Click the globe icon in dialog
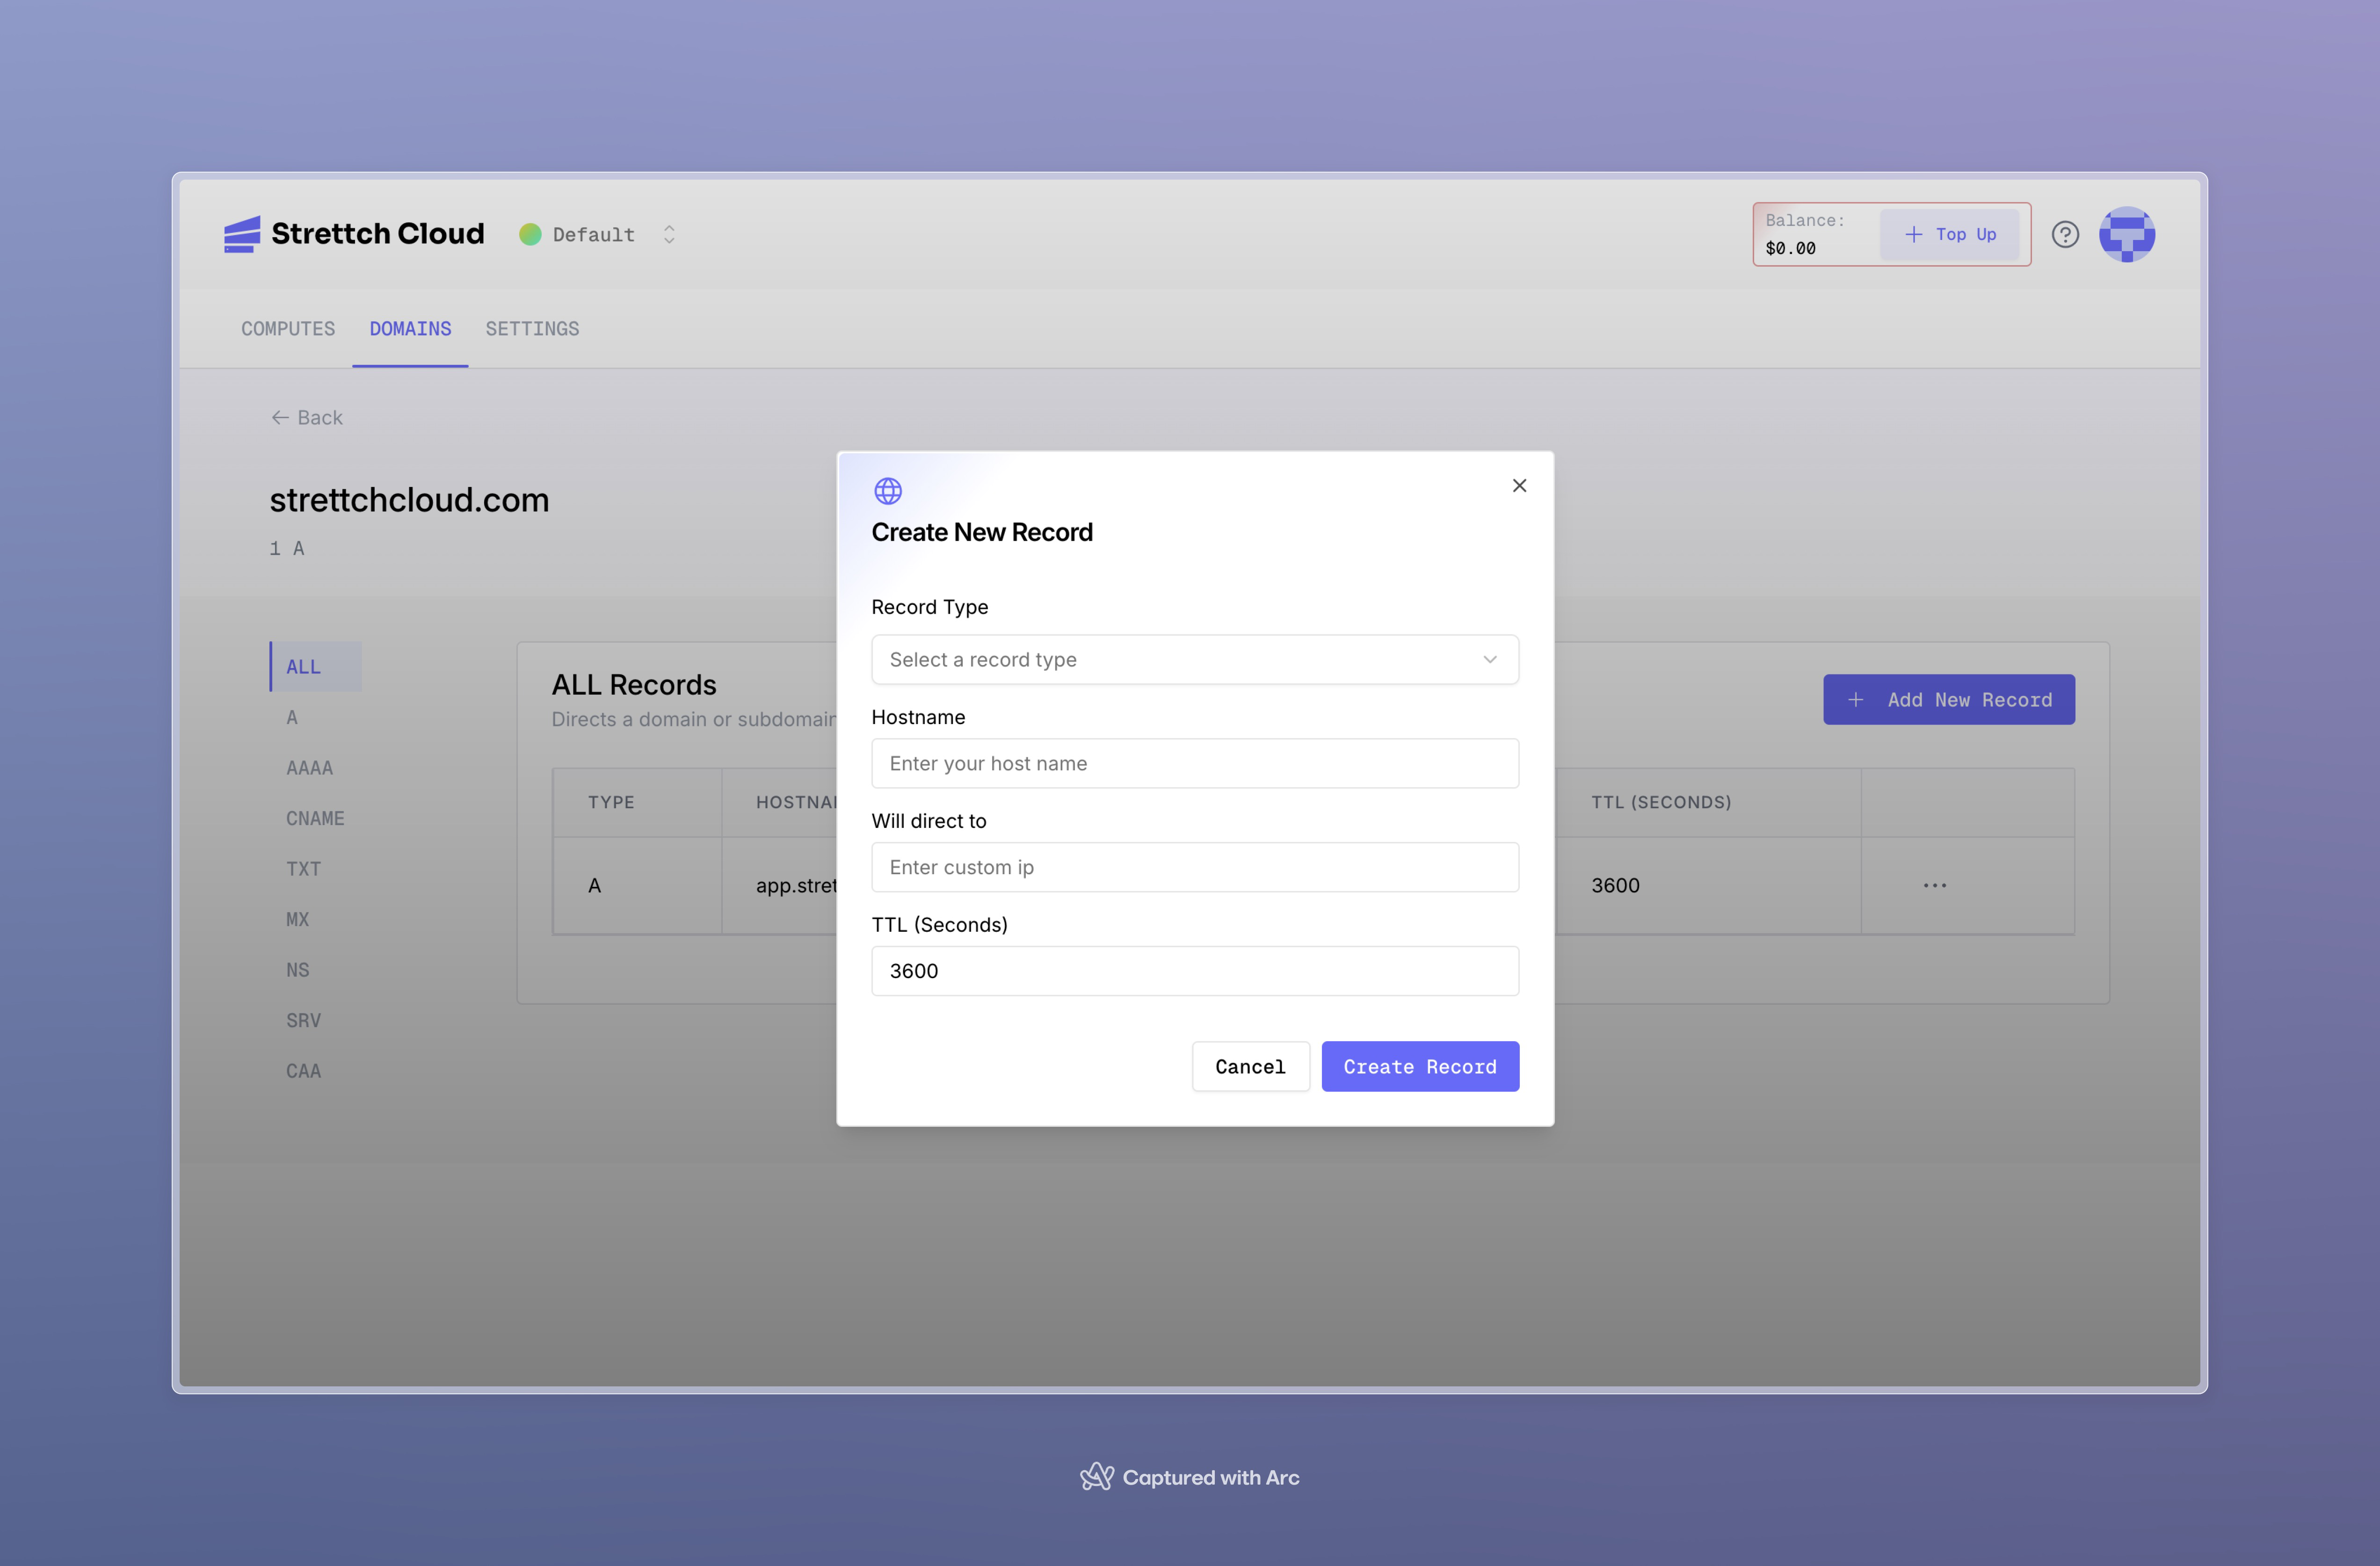This screenshot has width=2380, height=1566. click(887, 490)
